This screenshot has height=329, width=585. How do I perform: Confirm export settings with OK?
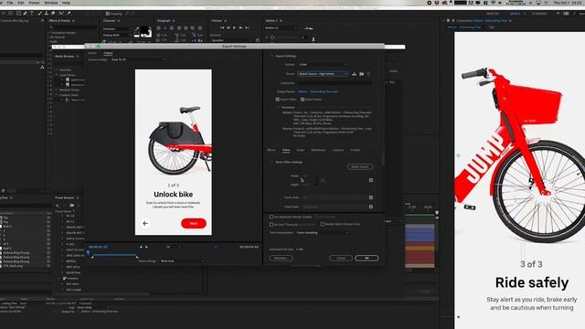(367, 258)
